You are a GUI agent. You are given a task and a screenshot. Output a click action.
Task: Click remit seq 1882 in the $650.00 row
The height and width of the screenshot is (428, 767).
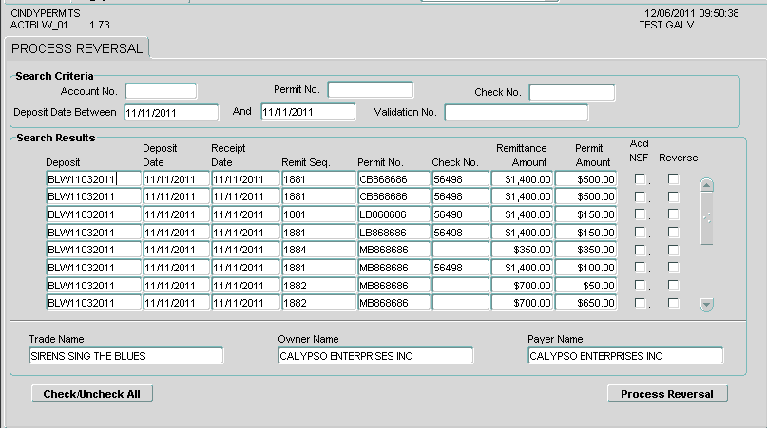pos(318,303)
